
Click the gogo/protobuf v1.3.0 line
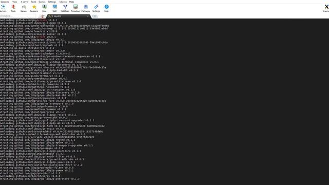[30, 173]
